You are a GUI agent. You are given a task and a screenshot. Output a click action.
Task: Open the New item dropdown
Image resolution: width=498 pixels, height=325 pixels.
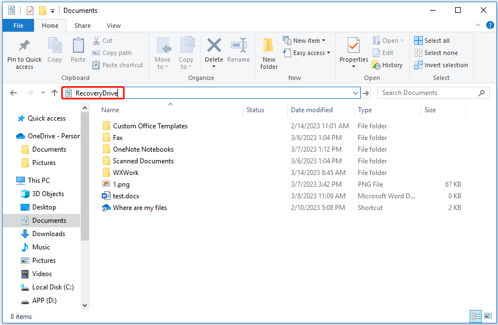click(x=305, y=40)
